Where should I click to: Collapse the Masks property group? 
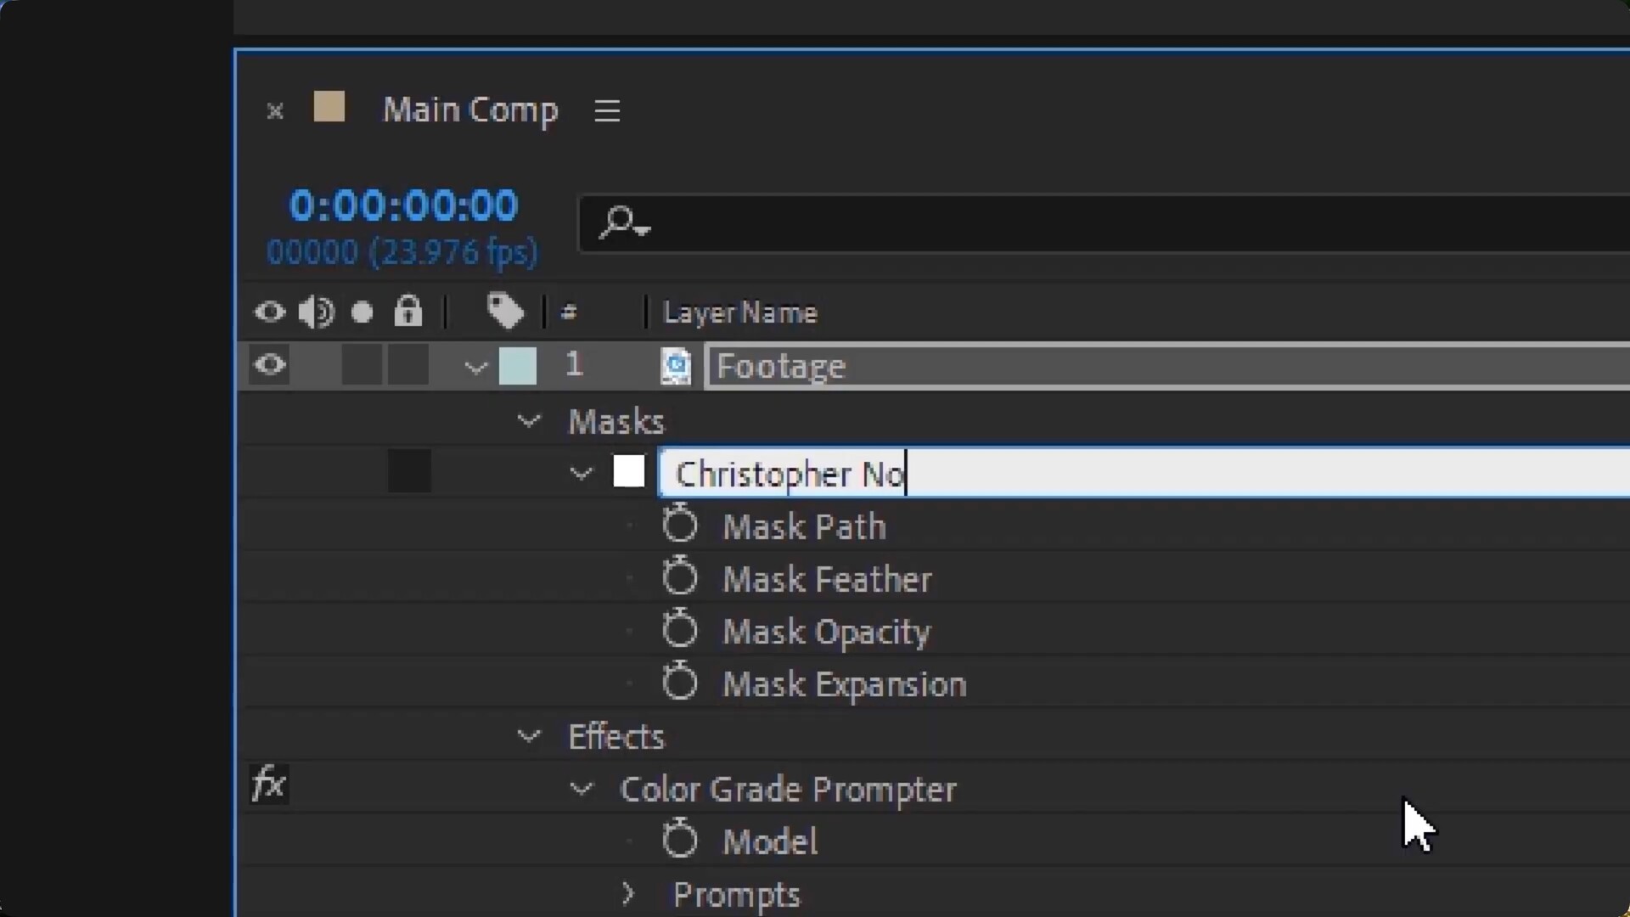[529, 421]
